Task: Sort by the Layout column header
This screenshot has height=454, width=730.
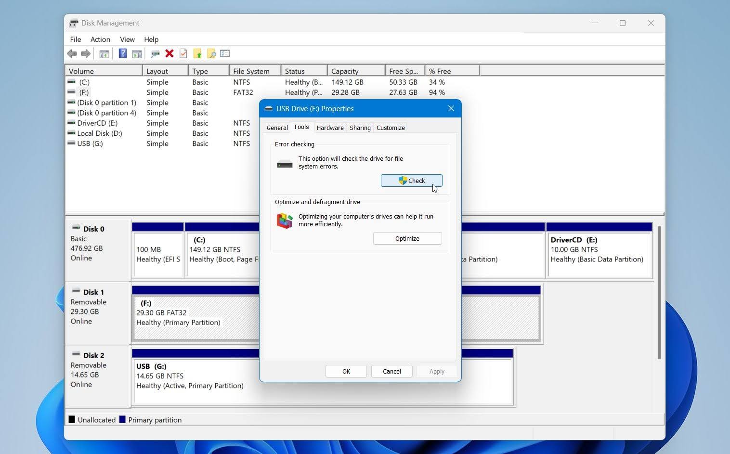Action: pyautogui.click(x=165, y=71)
